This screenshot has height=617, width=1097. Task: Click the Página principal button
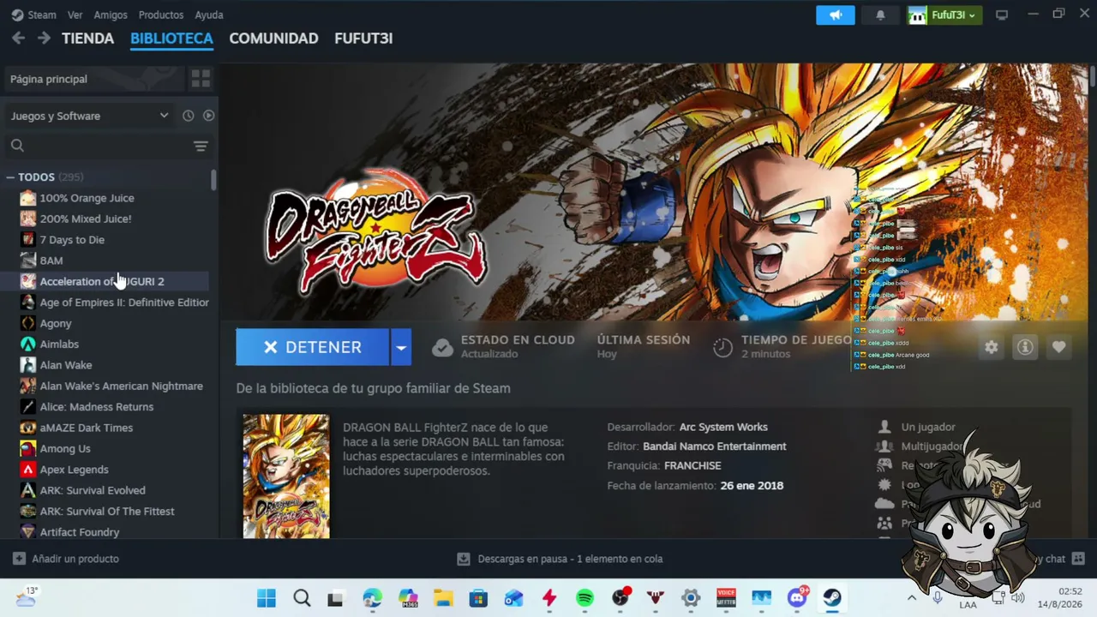tap(94, 79)
